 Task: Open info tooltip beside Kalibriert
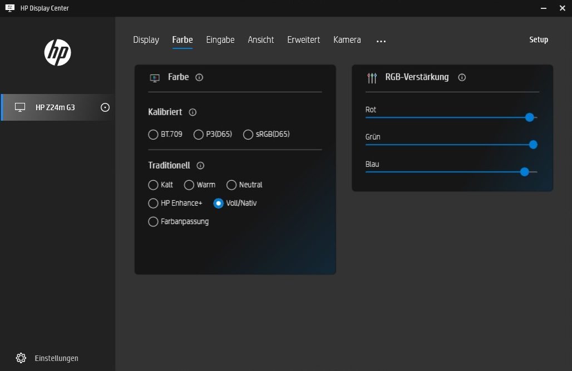point(193,112)
